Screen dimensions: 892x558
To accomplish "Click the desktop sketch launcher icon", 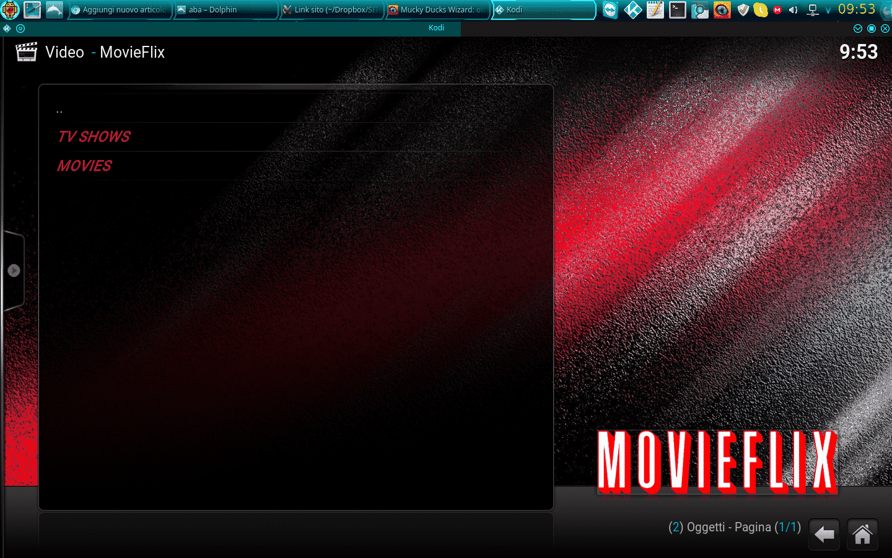I will (x=33, y=10).
